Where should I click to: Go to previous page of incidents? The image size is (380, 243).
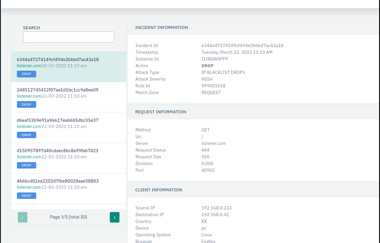(x=22, y=217)
